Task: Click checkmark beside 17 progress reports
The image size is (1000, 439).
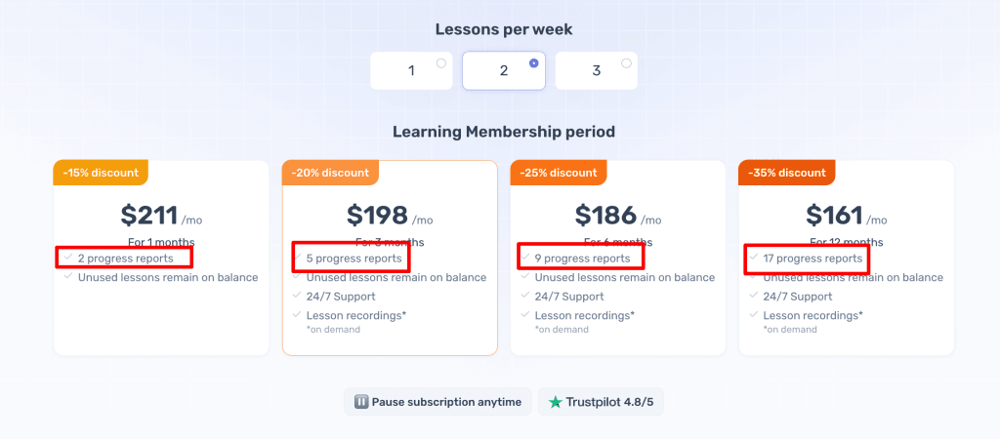Action: [x=753, y=258]
